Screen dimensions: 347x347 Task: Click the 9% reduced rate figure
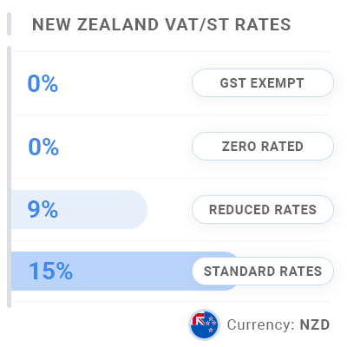pos(43,209)
